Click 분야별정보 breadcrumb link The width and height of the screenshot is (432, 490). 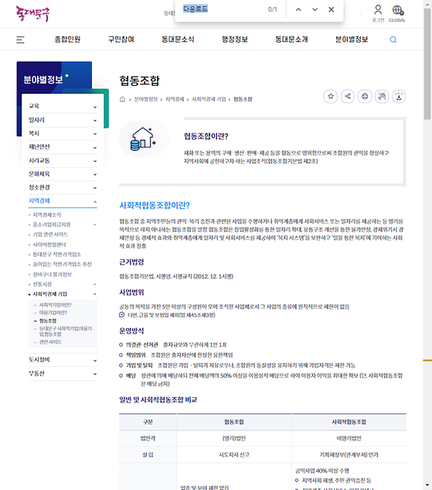coord(145,99)
